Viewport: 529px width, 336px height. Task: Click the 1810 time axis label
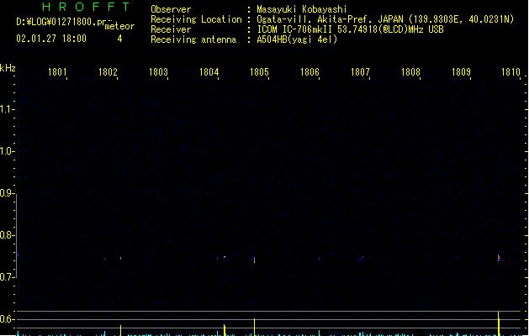(510, 72)
